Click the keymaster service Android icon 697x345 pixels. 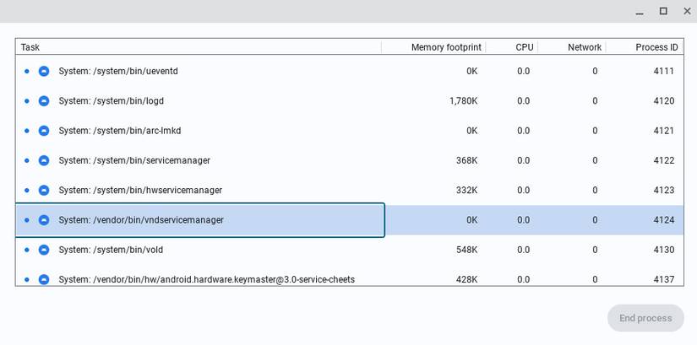(x=44, y=279)
